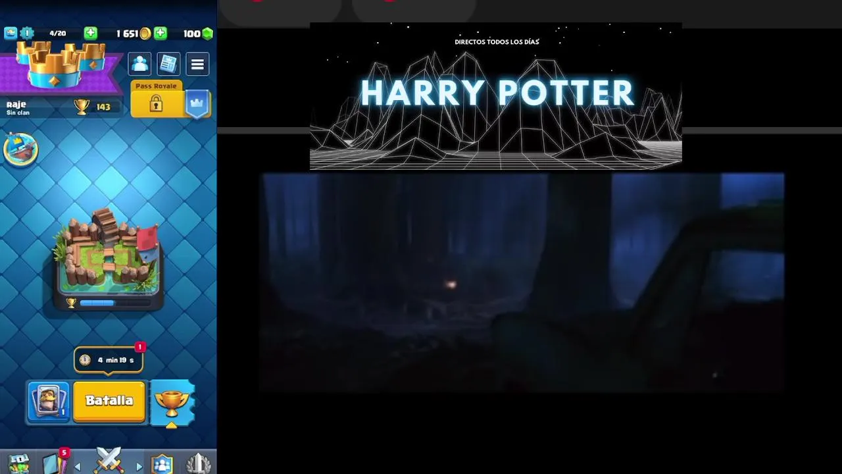This screenshot has width=842, height=474.
Task: Tap the blue crown shield badge
Action: [197, 104]
